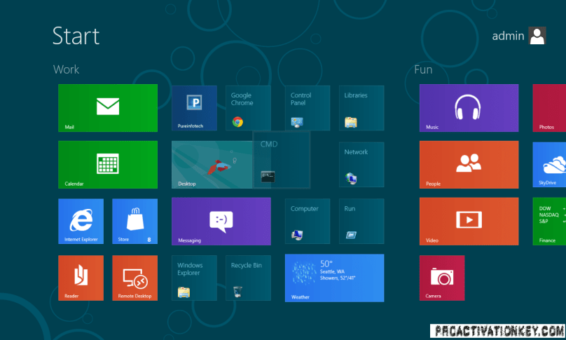Open the Music tile with headphones

[x=469, y=108]
